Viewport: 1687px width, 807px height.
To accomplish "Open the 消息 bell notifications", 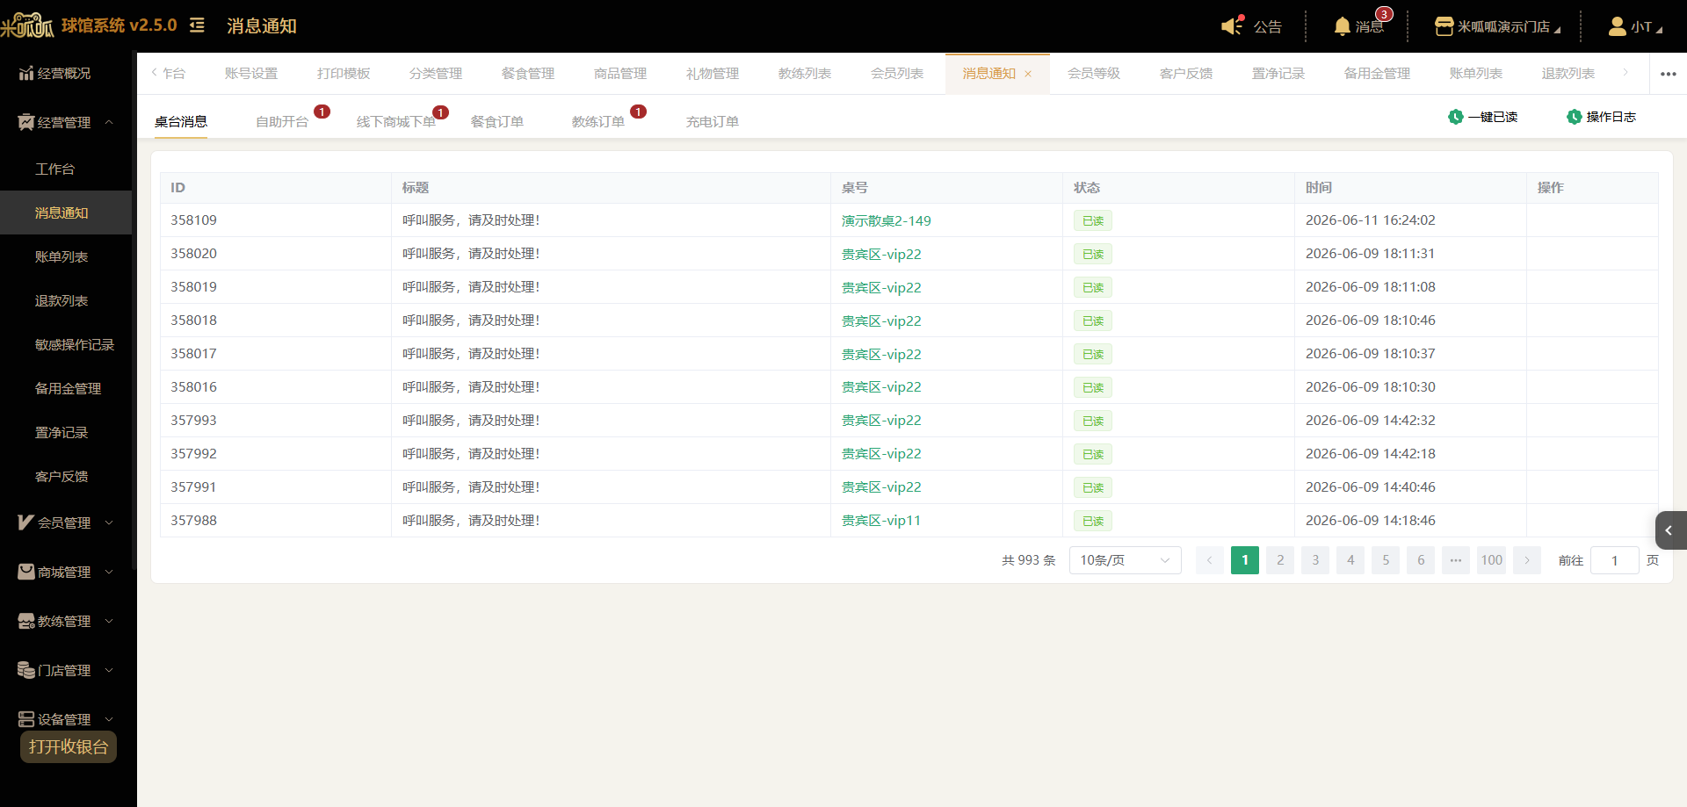I will [x=1342, y=26].
